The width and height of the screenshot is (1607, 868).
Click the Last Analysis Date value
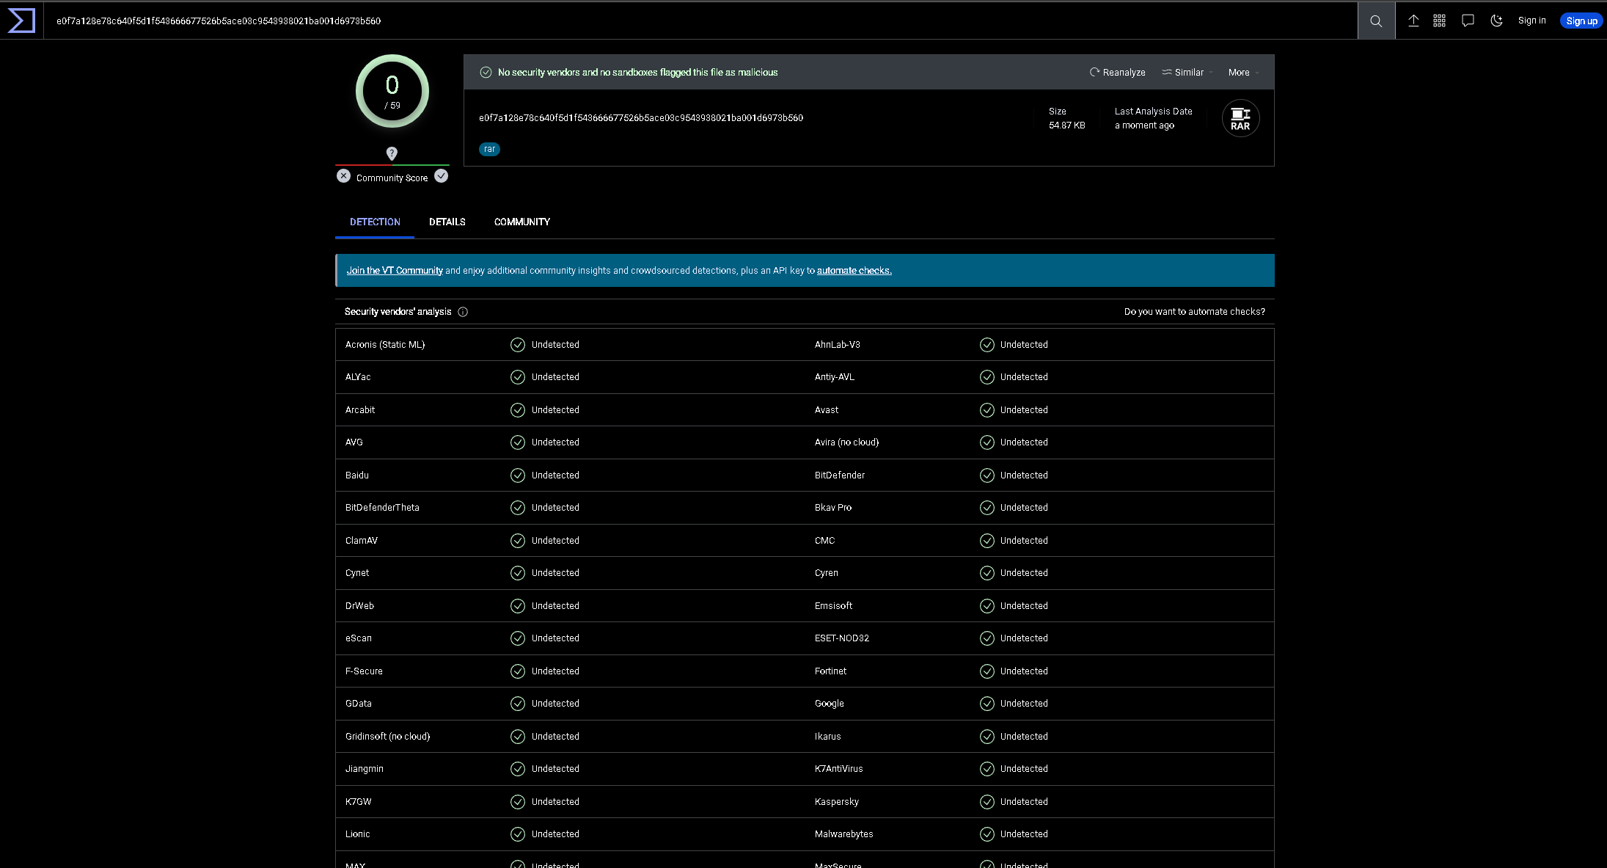[x=1144, y=125]
